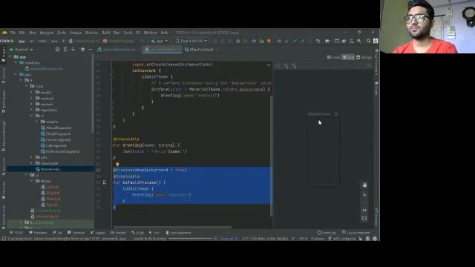The height and width of the screenshot is (267, 475).
Task: Expand the repository package folder
Action: click(31, 110)
